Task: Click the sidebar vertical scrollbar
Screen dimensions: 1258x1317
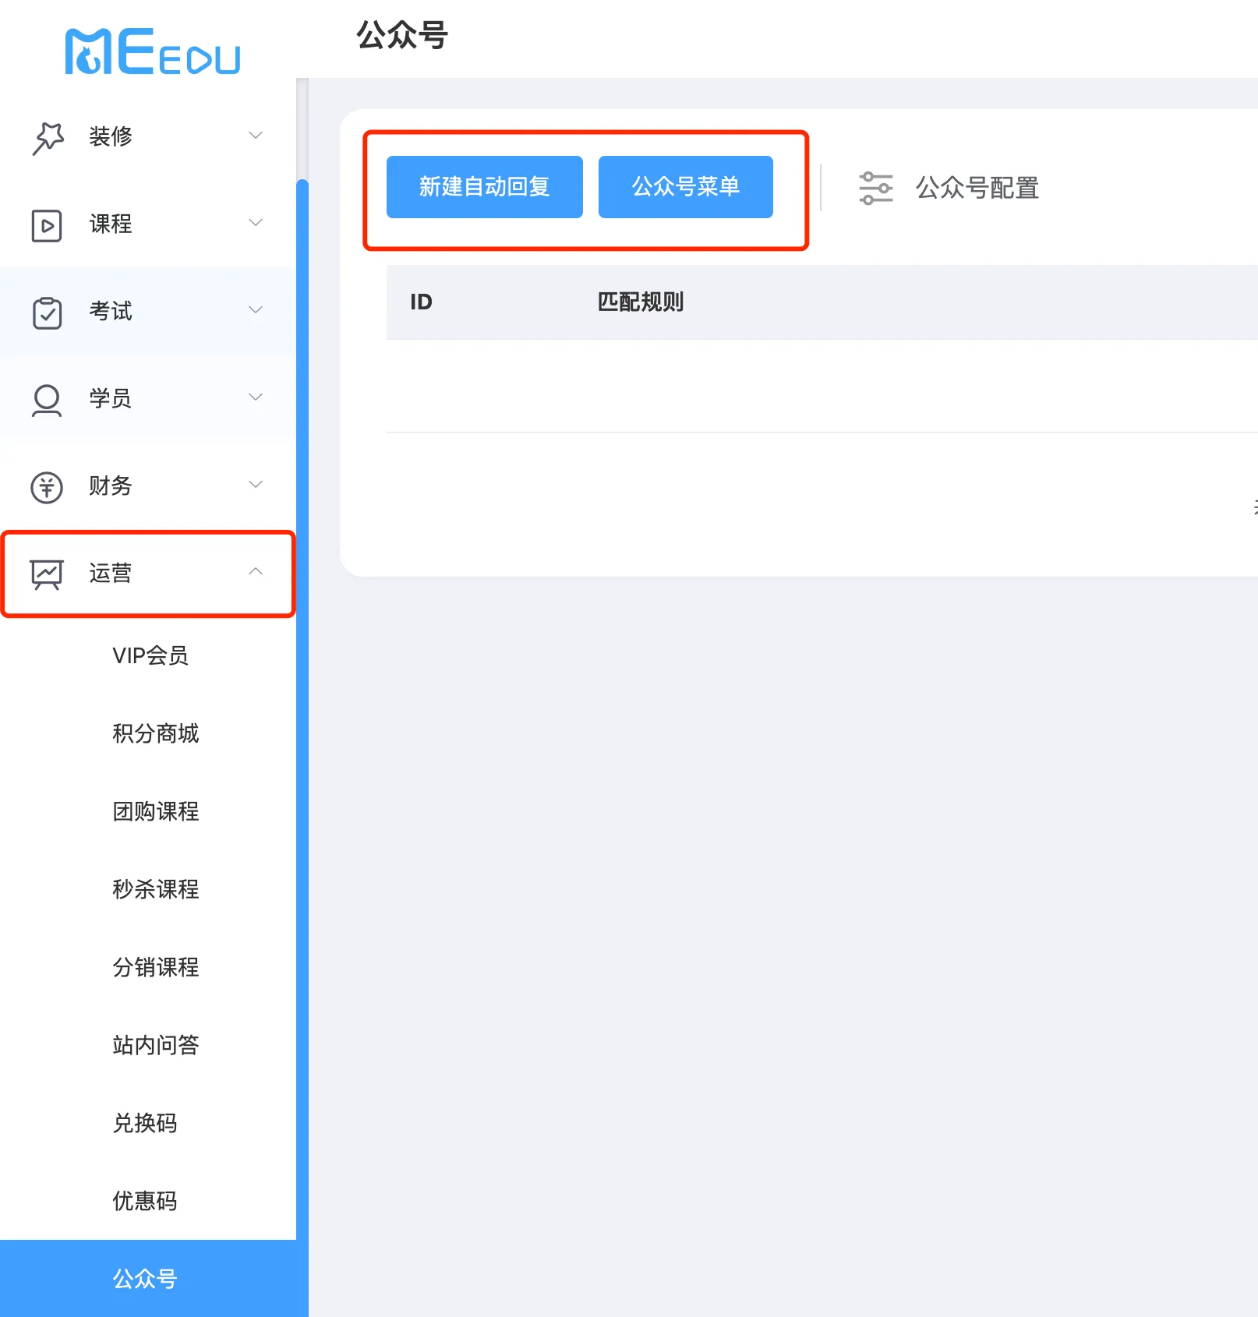Action: point(302,748)
